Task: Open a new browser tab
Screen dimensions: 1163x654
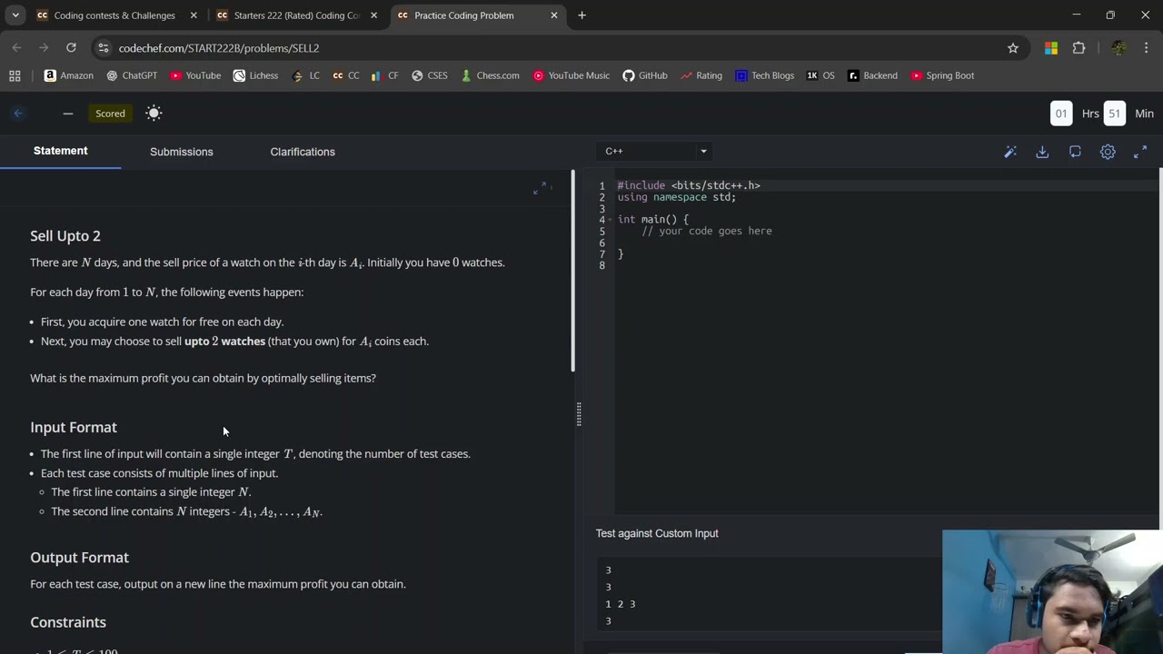Action: (x=581, y=15)
